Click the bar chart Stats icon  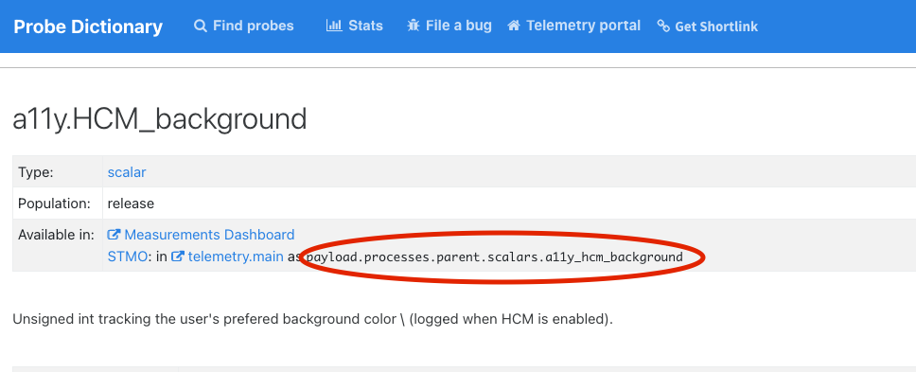(334, 26)
